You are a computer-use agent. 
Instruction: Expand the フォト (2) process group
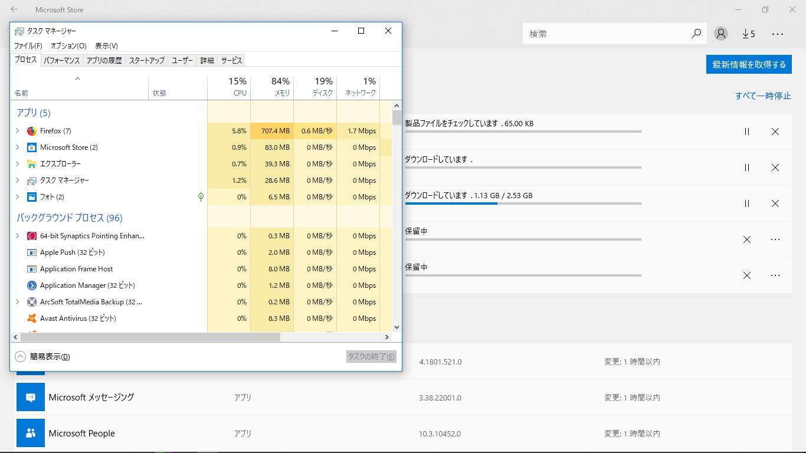(x=18, y=197)
